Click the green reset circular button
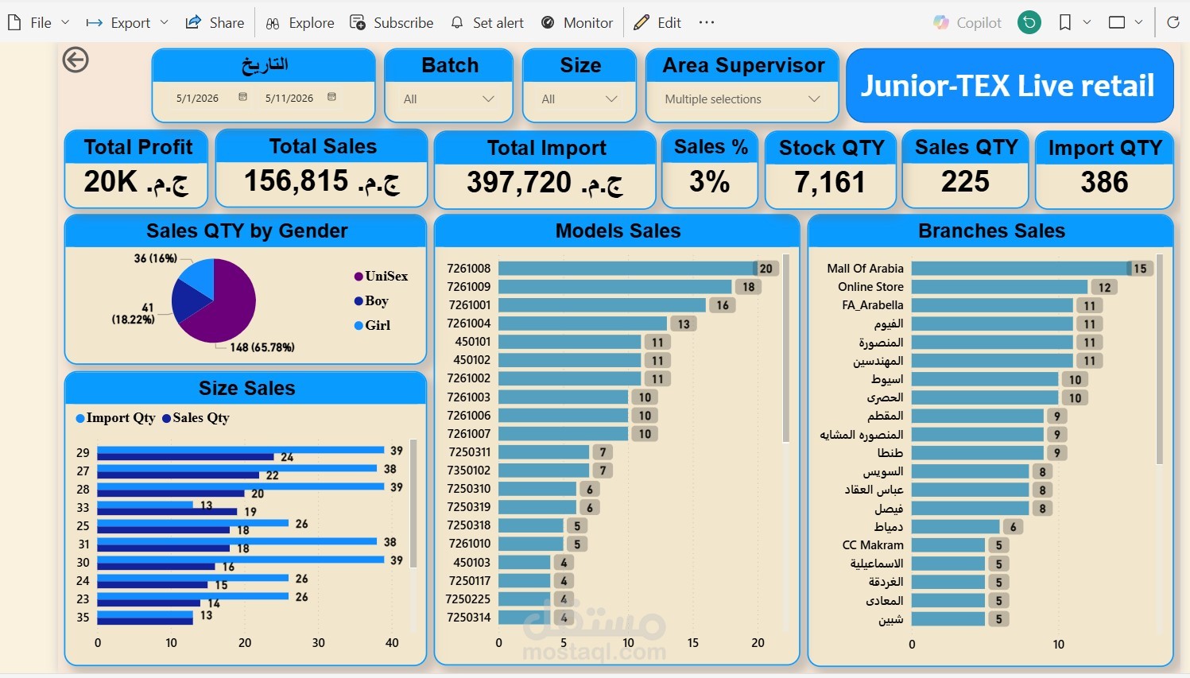The height and width of the screenshot is (678, 1190). [1029, 23]
